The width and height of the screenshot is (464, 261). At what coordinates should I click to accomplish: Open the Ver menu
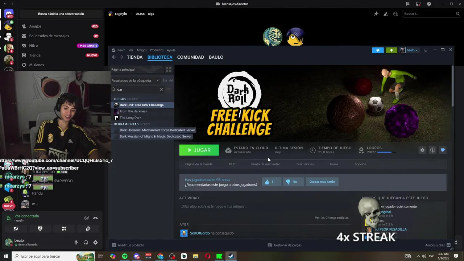131,50
